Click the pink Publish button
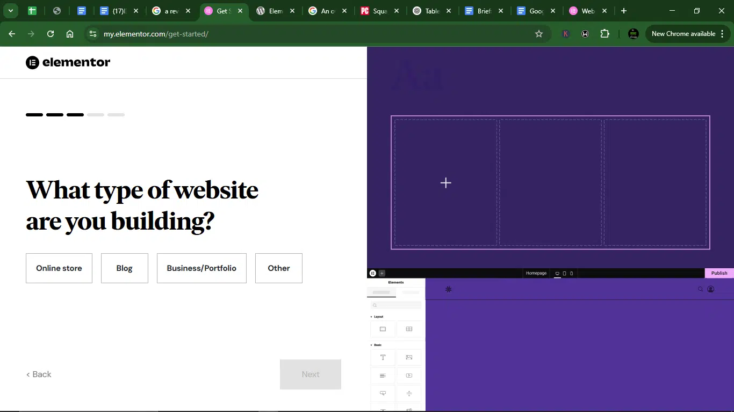The height and width of the screenshot is (412, 734). point(719,273)
